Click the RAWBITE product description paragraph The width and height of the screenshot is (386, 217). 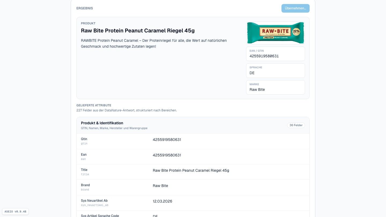(154, 43)
